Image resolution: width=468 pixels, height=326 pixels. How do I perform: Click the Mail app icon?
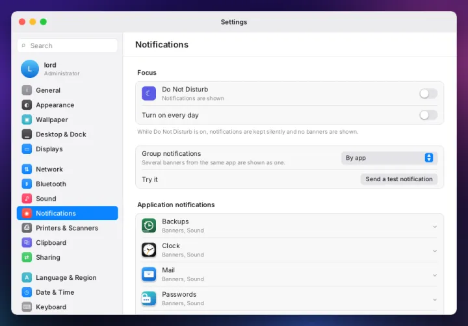[x=149, y=275]
